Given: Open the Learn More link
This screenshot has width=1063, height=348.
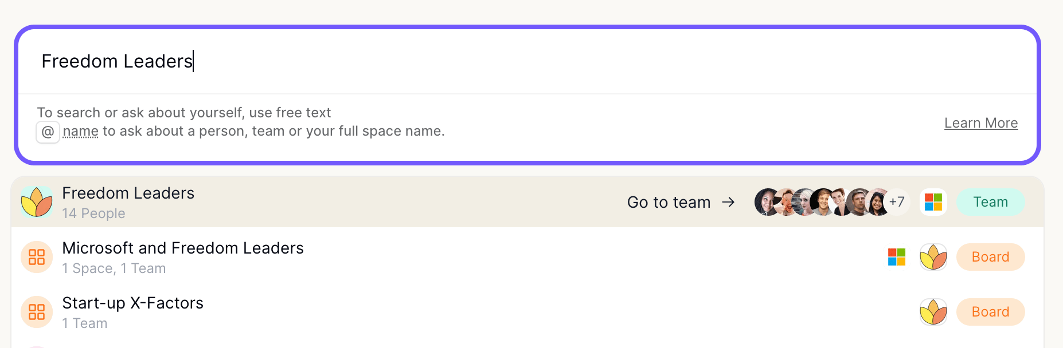Looking at the screenshot, I should pos(981,123).
